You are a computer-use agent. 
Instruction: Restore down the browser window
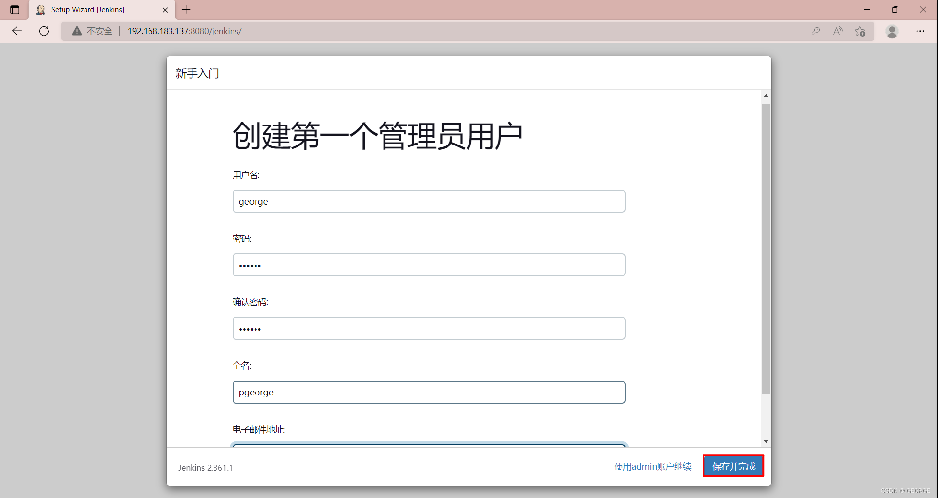coord(895,10)
